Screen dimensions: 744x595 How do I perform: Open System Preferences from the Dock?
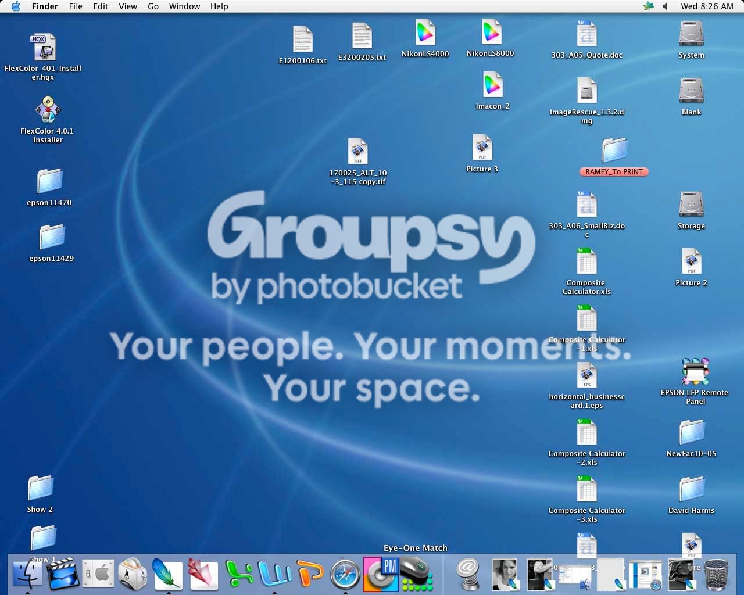coord(98,574)
